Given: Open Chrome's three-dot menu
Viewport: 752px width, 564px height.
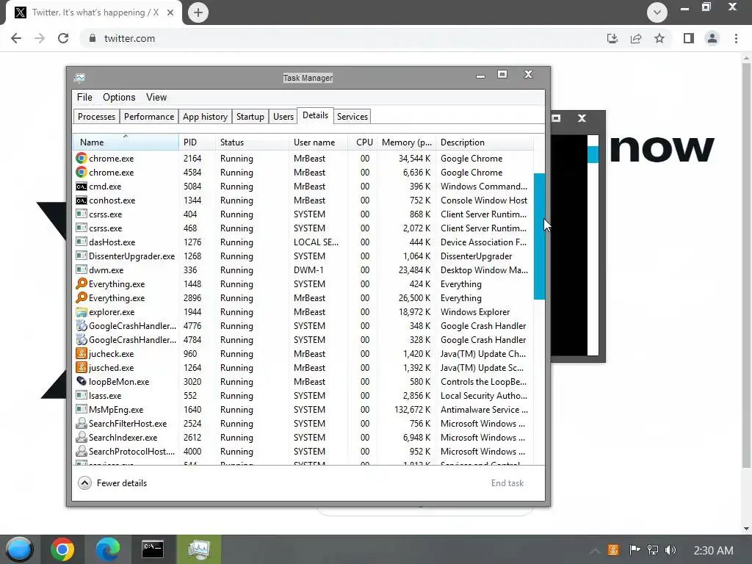Looking at the screenshot, I should [x=736, y=38].
